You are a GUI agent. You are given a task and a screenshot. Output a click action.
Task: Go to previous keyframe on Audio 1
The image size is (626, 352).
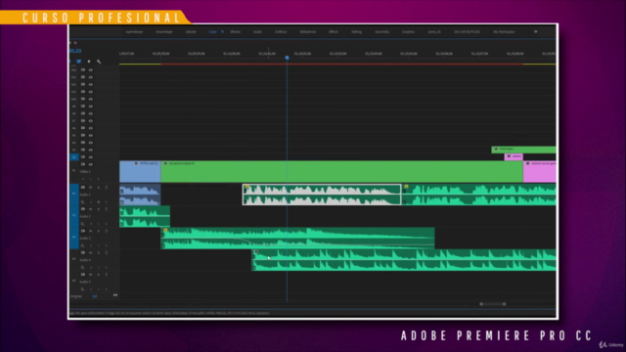tap(91, 202)
